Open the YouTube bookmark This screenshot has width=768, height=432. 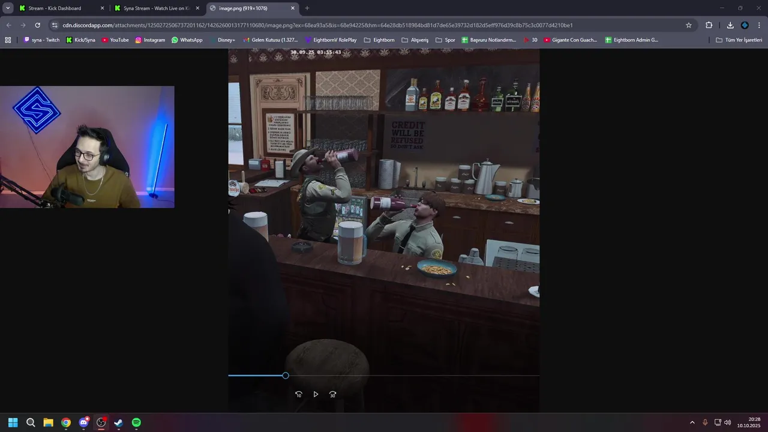(x=115, y=40)
